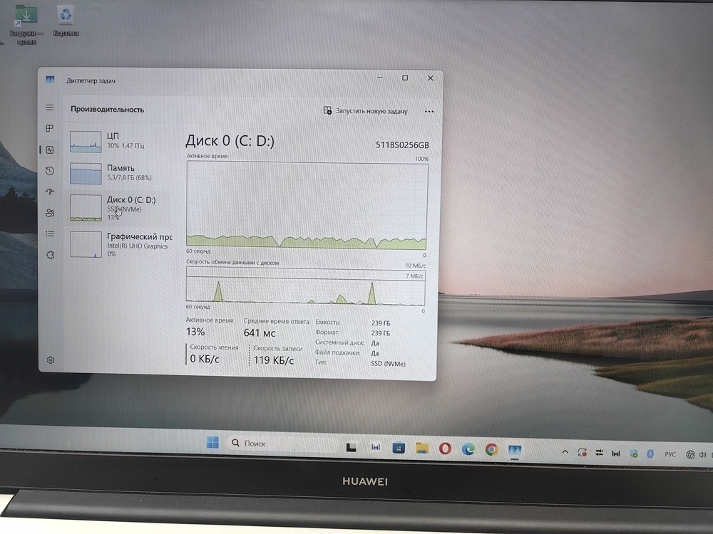
Task: Select the Память performance entry
Action: [120, 173]
